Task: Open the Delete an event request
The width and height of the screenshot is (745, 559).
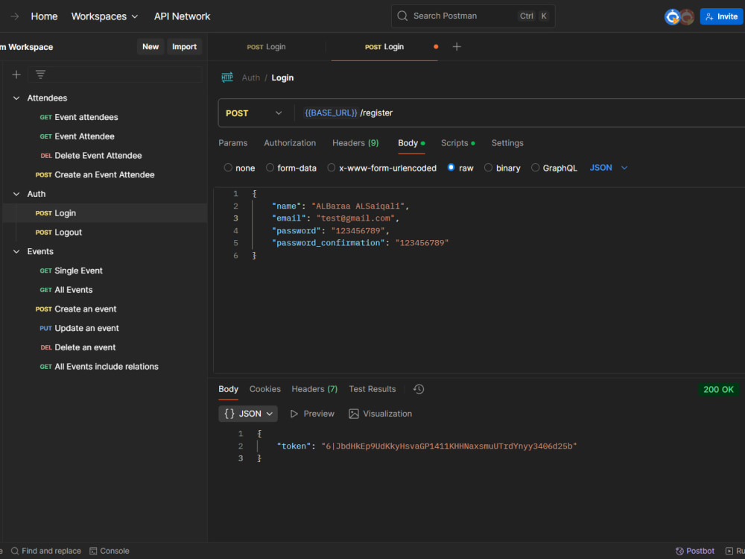Action: click(x=78, y=347)
